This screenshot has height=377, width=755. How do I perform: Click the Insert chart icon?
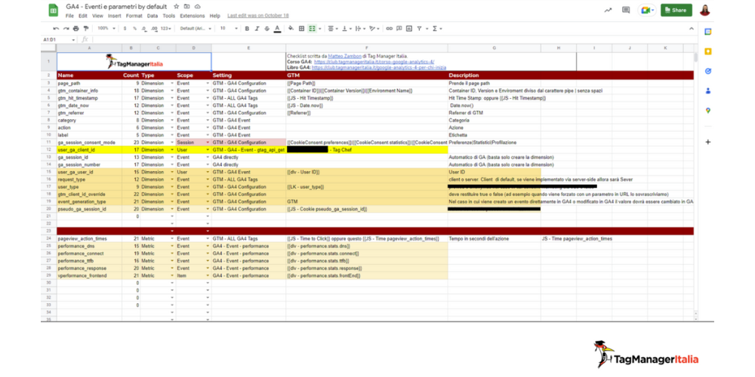[x=409, y=29]
